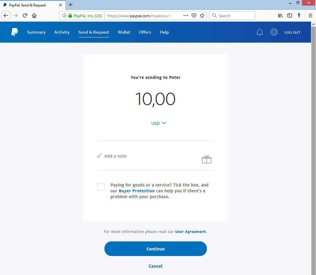Click the green padlock security icon

pos(70,15)
